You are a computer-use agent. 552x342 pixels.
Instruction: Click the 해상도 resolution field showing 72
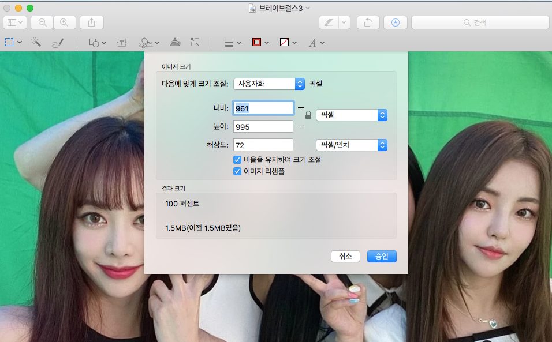tap(263, 145)
